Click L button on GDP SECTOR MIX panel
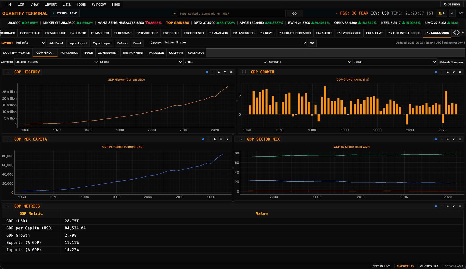The image size is (466, 269). tap(448, 139)
